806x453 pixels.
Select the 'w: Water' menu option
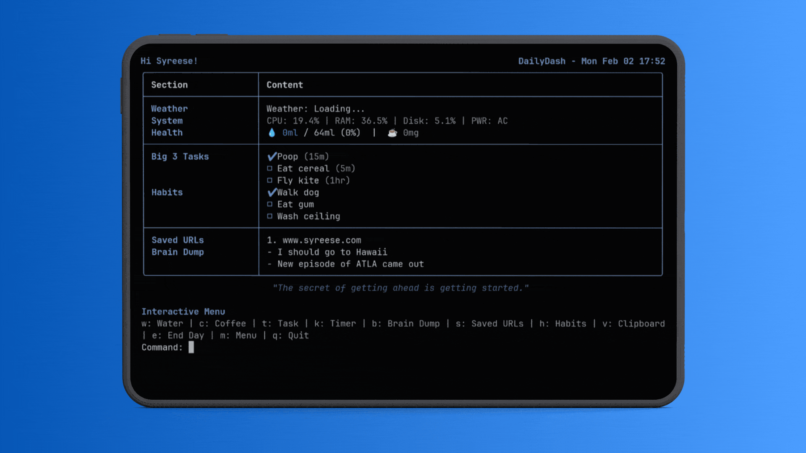162,324
